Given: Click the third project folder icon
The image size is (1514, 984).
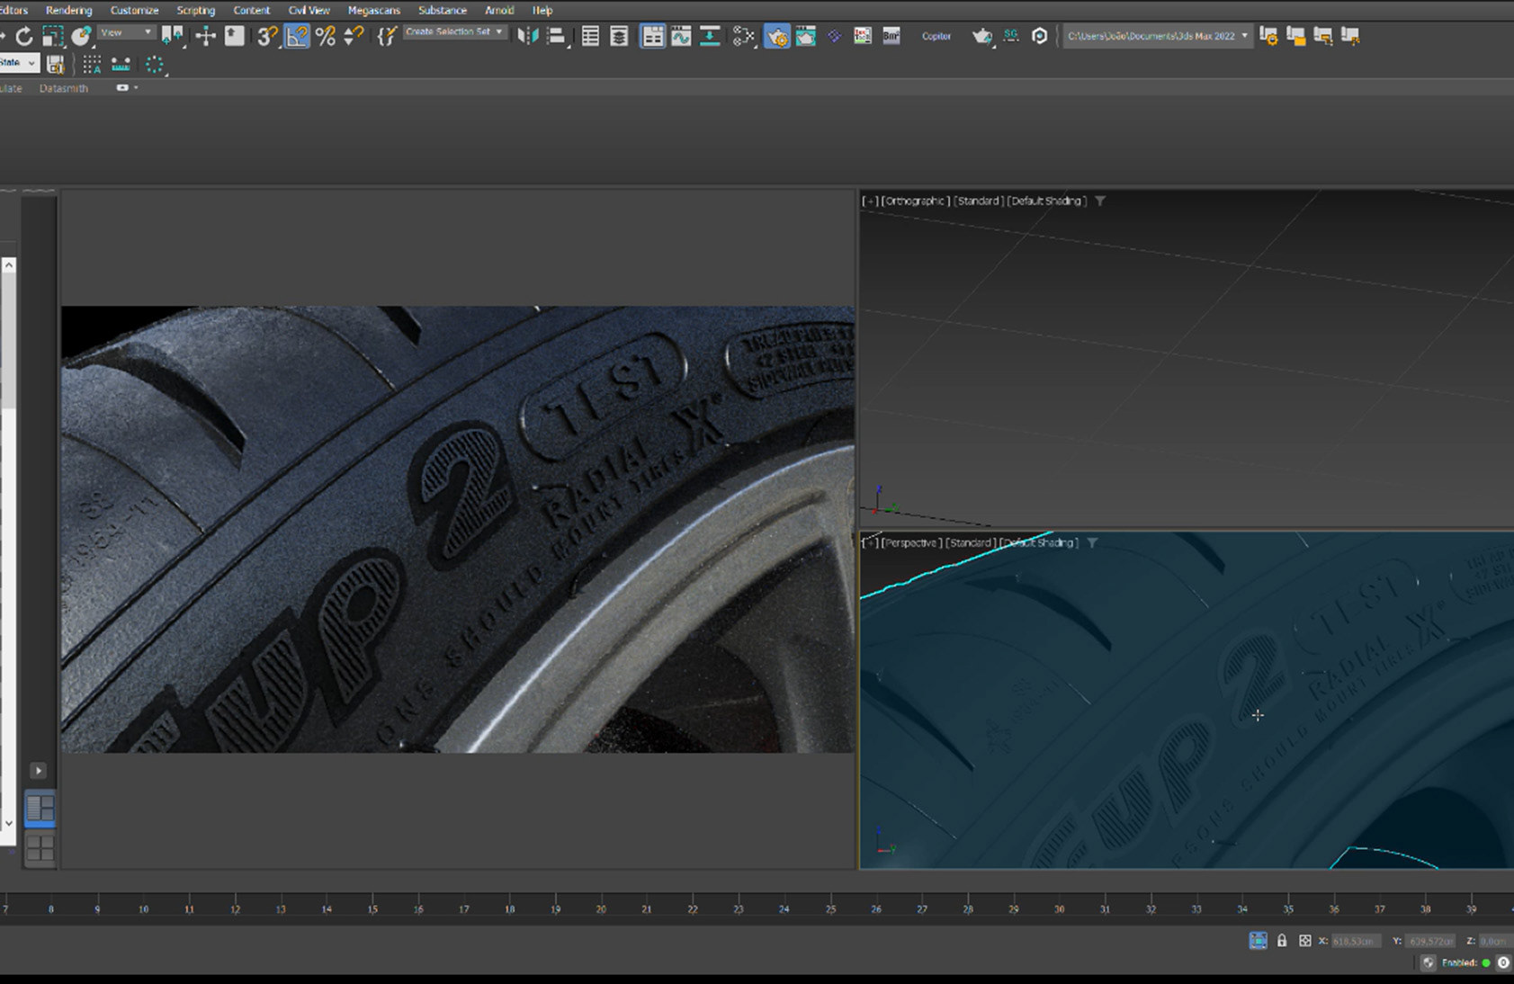Looking at the screenshot, I should 1322,36.
